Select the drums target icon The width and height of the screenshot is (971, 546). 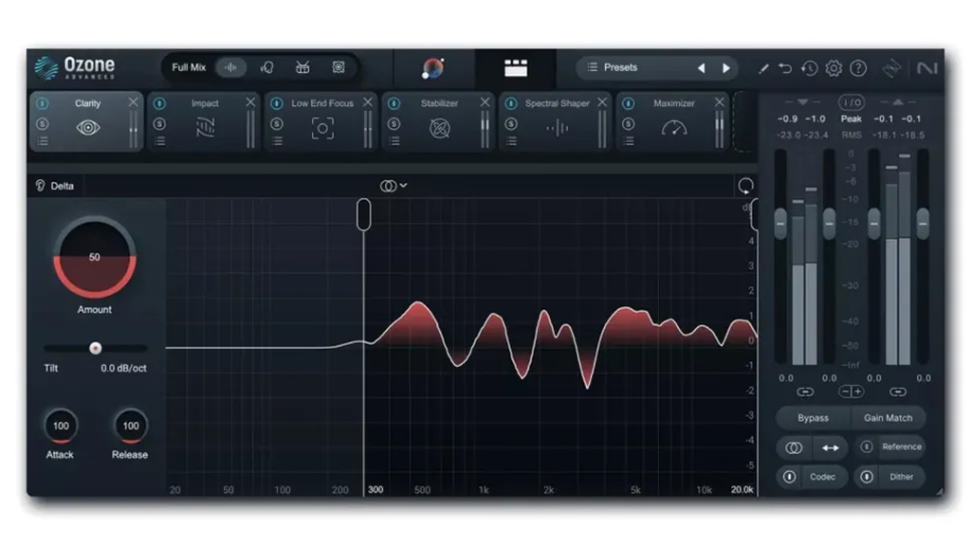(302, 67)
